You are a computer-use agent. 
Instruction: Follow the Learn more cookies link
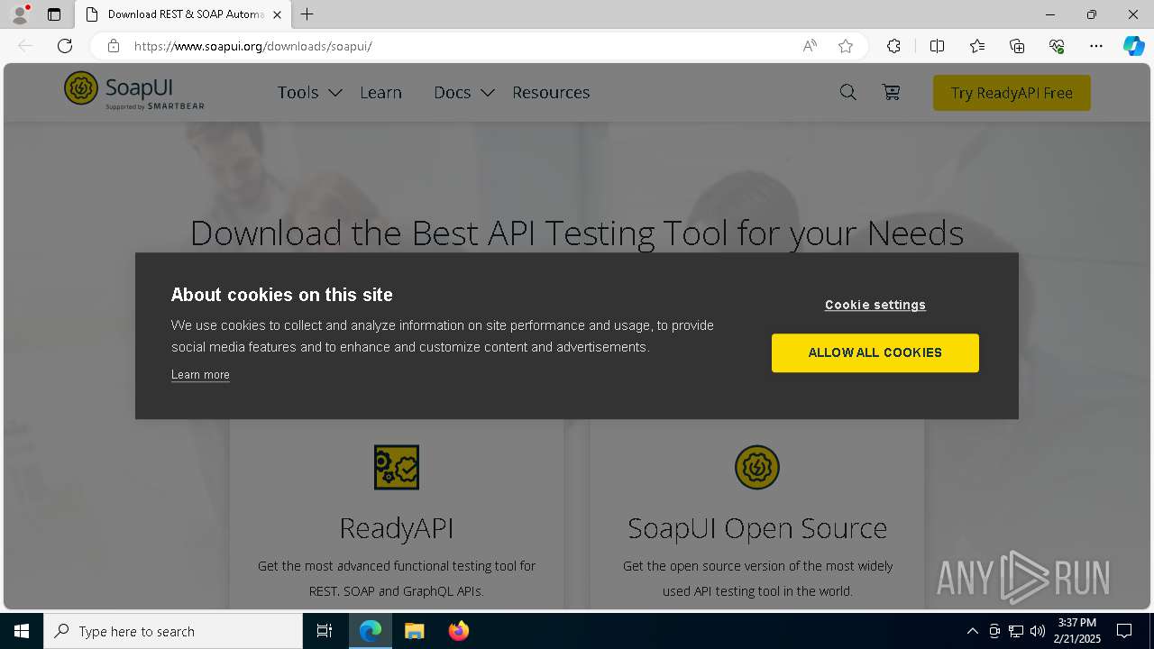tap(200, 375)
